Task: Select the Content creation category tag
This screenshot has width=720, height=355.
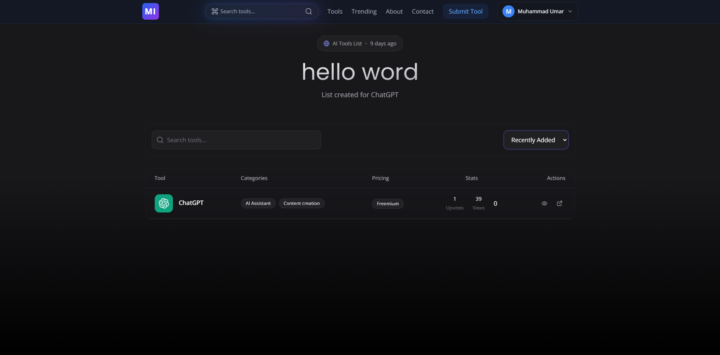Action: (x=302, y=203)
